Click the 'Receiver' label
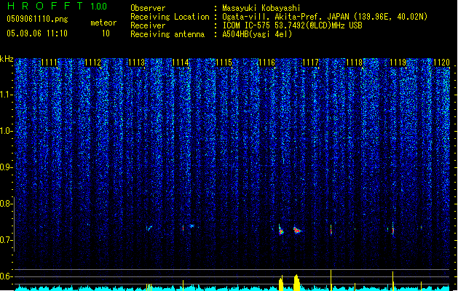Image resolution: width=458 pixels, height=291 pixels. [148, 25]
